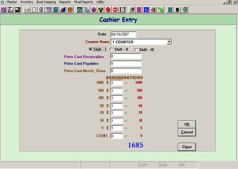The image size is (238, 169).
Task: Click the 100 denomination count field
Action: pyautogui.click(x=116, y=98)
